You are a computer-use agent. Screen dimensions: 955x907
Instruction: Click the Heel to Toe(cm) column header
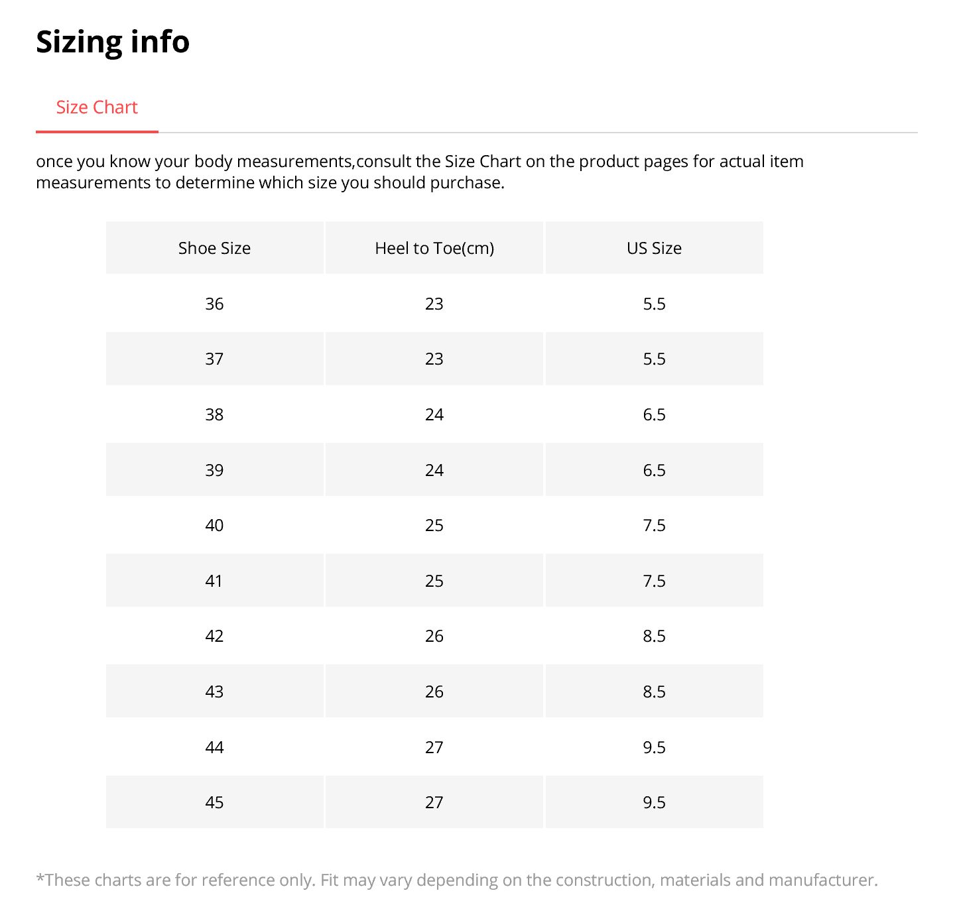click(x=434, y=248)
